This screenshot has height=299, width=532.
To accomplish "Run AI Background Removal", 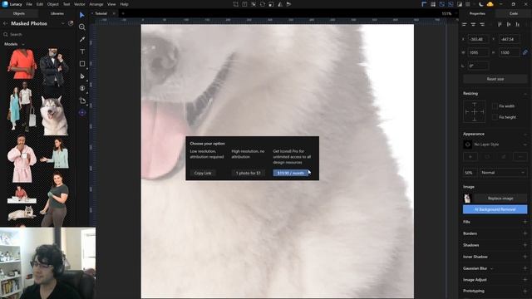I will (x=495, y=209).
